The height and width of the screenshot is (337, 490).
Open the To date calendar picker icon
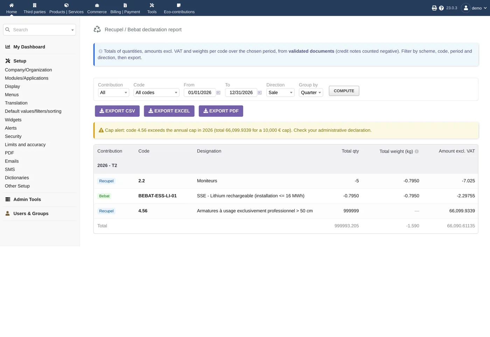click(260, 93)
